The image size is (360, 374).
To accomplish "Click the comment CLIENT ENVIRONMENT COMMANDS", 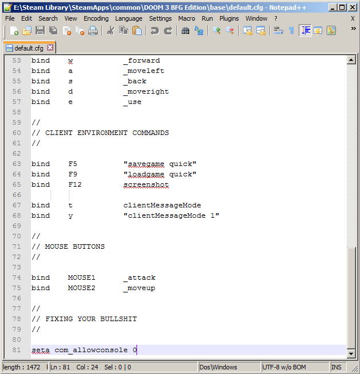I will [x=107, y=133].
